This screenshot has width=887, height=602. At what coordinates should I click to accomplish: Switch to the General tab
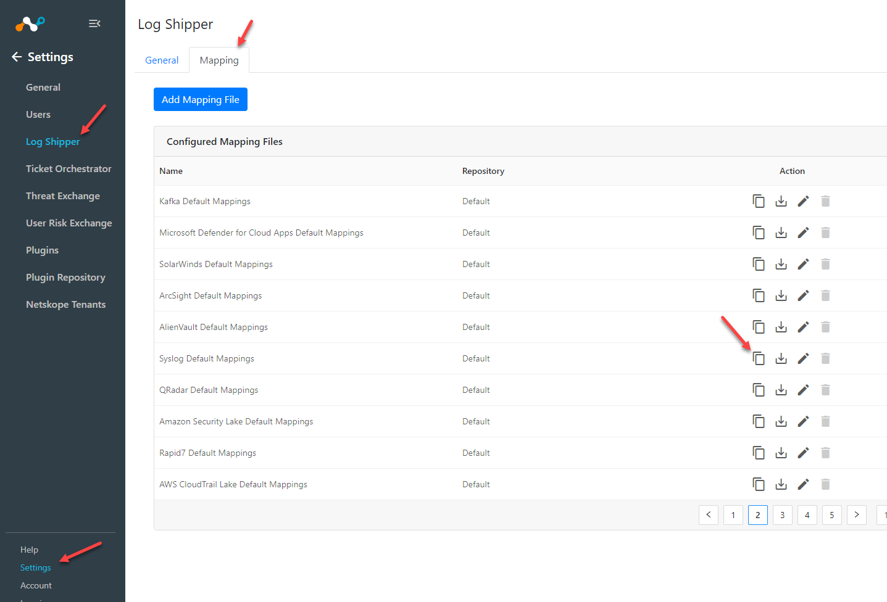(x=162, y=60)
